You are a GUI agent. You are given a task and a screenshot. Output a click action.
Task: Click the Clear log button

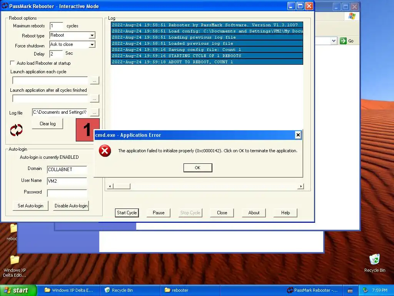pyautogui.click(x=47, y=124)
